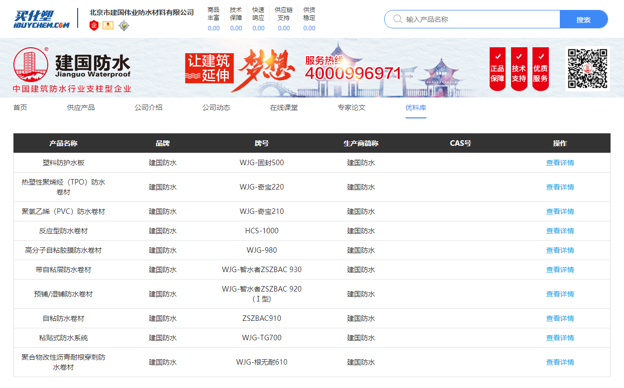Click the orange business license badge icon
Viewport: 624px width, 388px height.
coord(108,25)
